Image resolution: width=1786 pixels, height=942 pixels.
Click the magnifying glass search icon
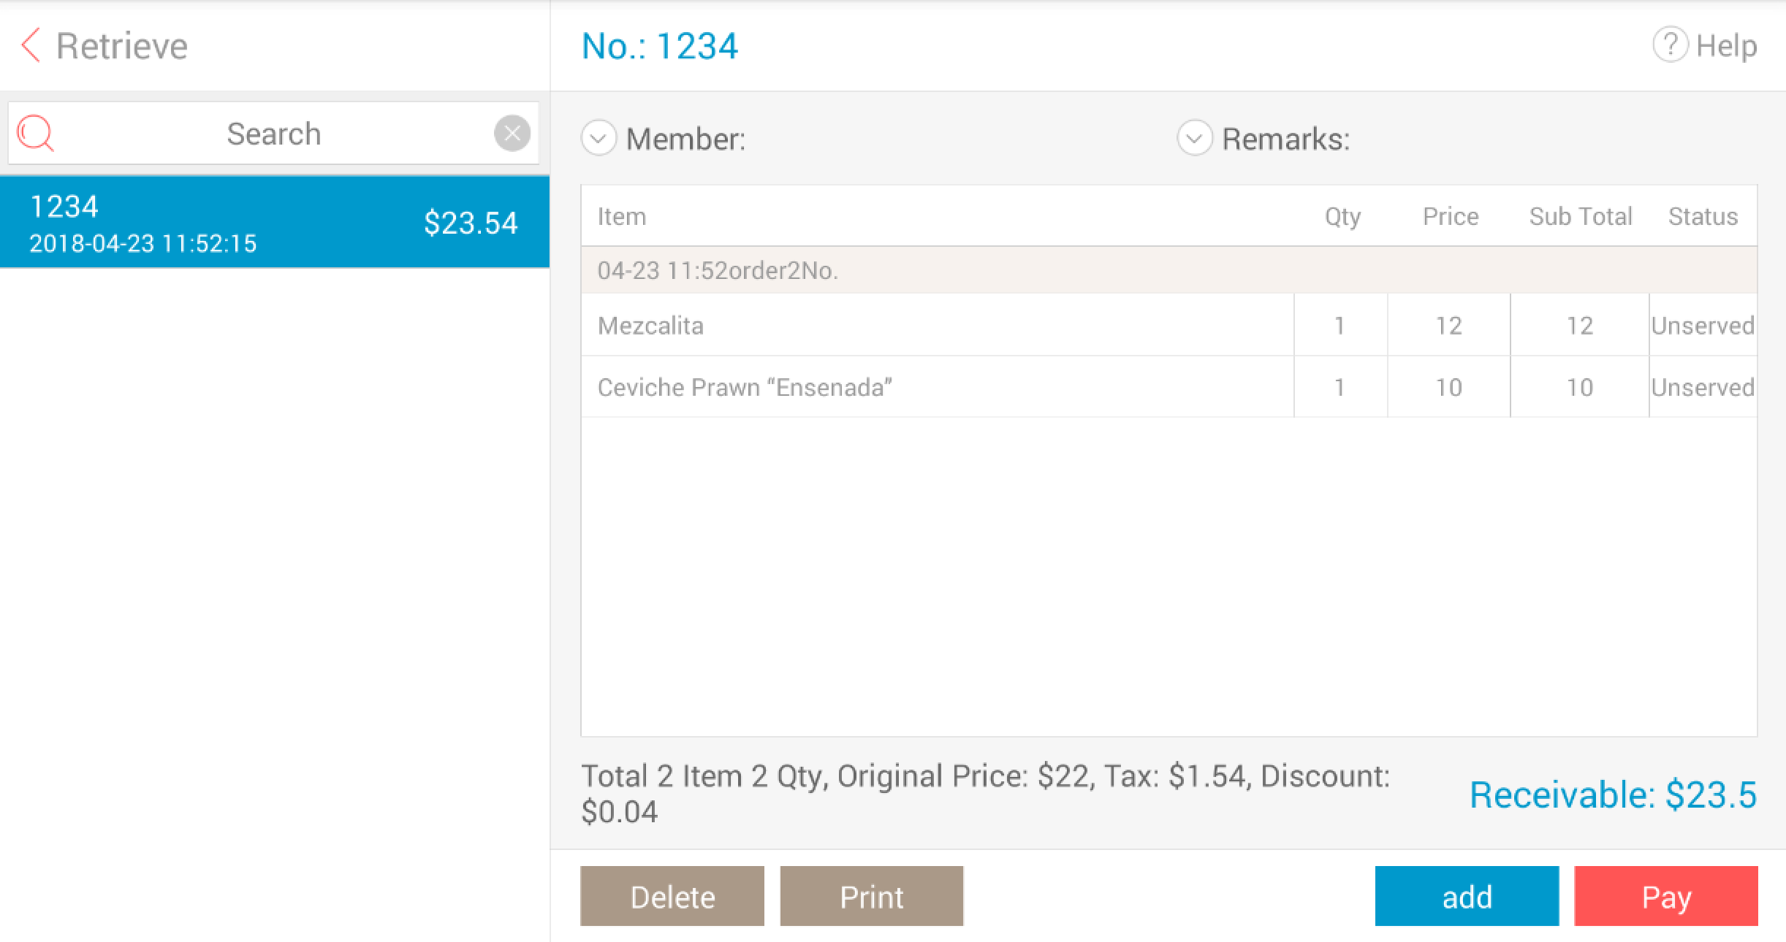point(35,134)
